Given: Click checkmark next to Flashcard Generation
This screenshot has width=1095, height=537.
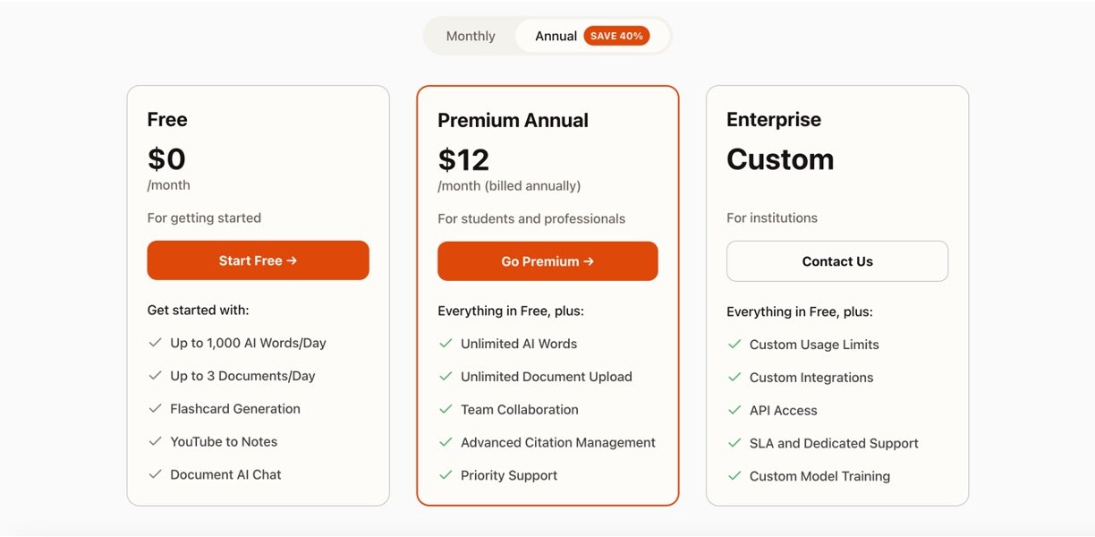Looking at the screenshot, I should coord(155,409).
